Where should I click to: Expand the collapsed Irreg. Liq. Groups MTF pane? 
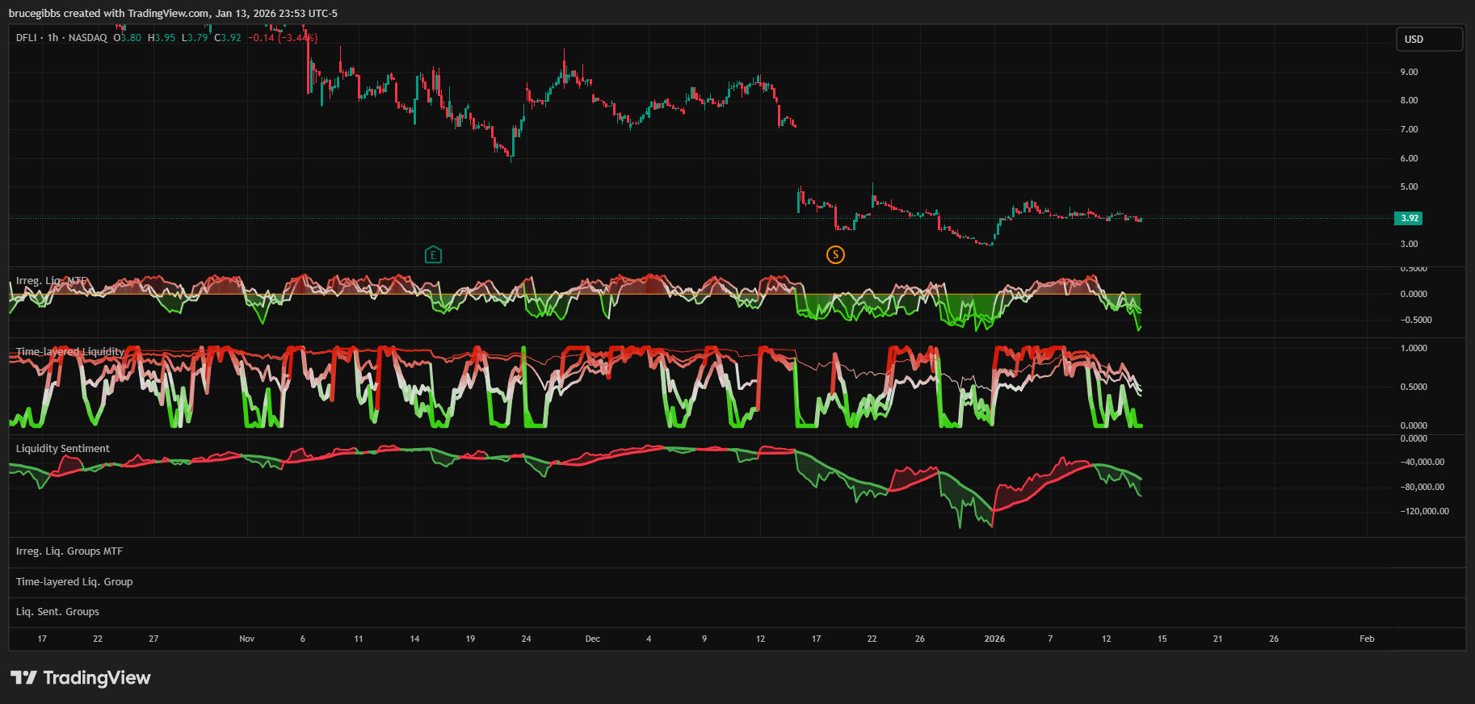point(69,551)
